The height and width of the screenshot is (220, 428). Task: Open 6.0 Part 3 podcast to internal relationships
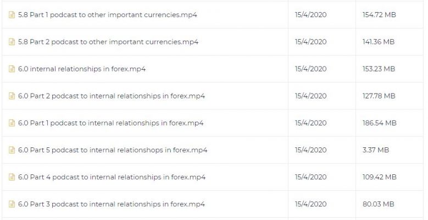click(x=112, y=204)
